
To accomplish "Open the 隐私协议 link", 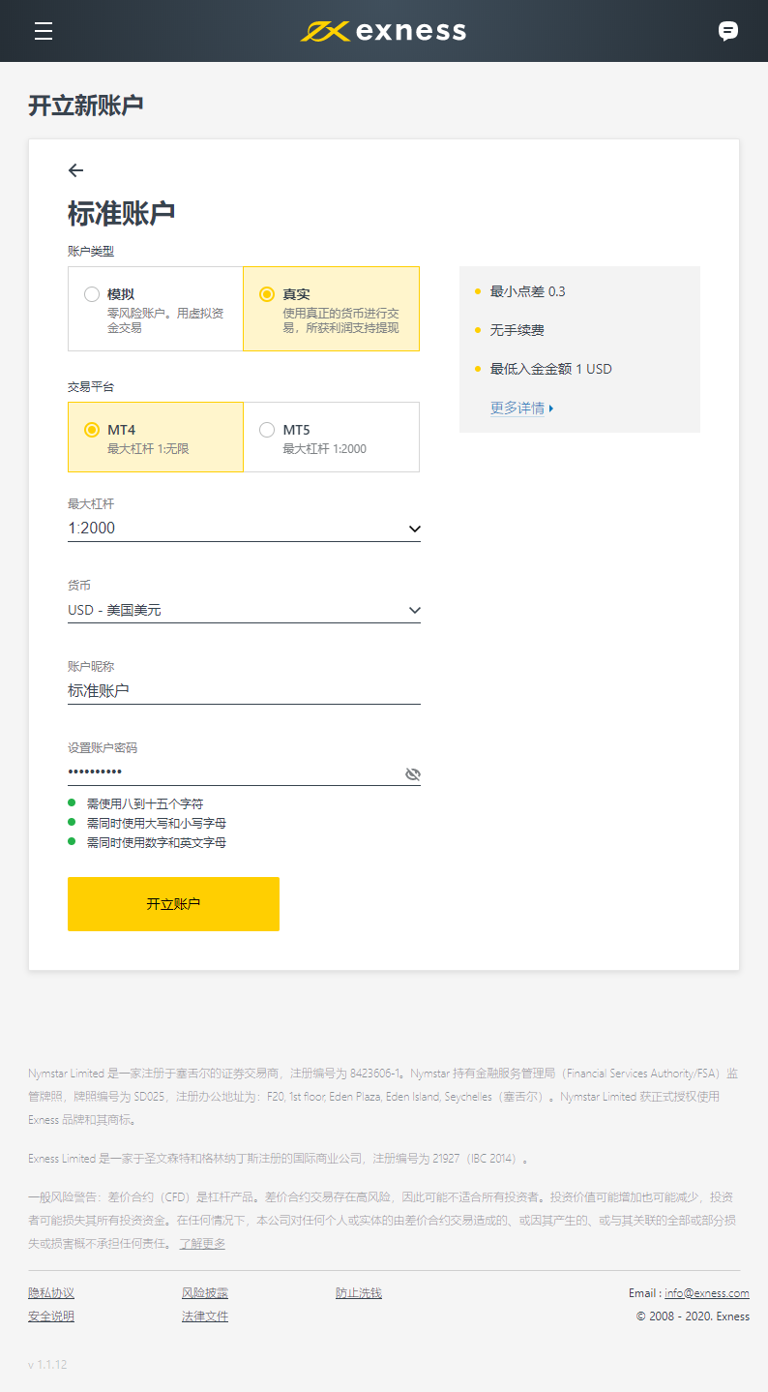I will coord(51,1293).
